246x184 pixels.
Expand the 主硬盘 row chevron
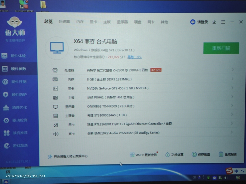pos(232,115)
